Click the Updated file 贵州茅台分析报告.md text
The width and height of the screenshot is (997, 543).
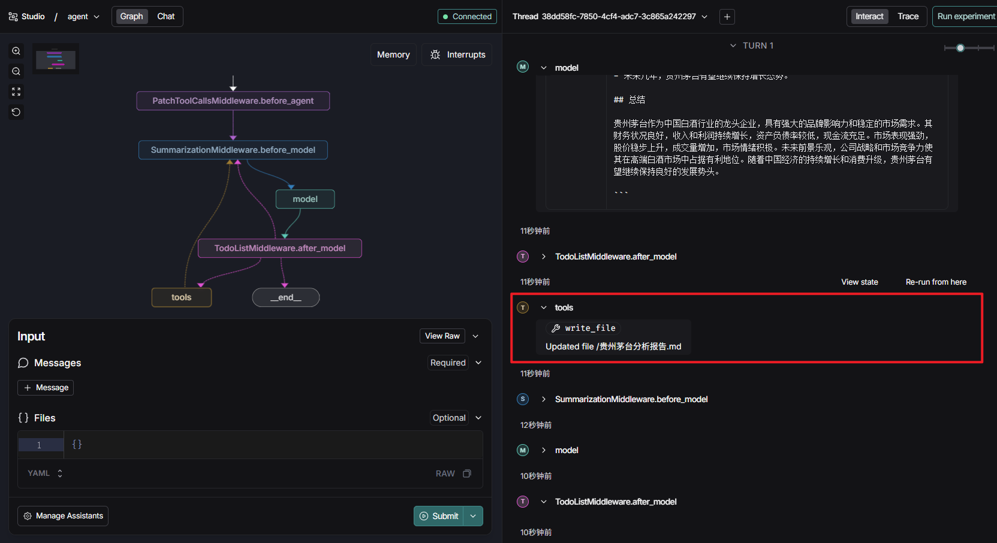pyautogui.click(x=613, y=346)
